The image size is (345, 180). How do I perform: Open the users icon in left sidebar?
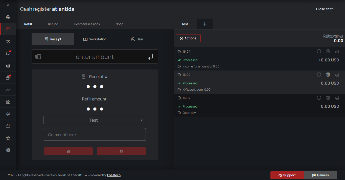[8, 126]
